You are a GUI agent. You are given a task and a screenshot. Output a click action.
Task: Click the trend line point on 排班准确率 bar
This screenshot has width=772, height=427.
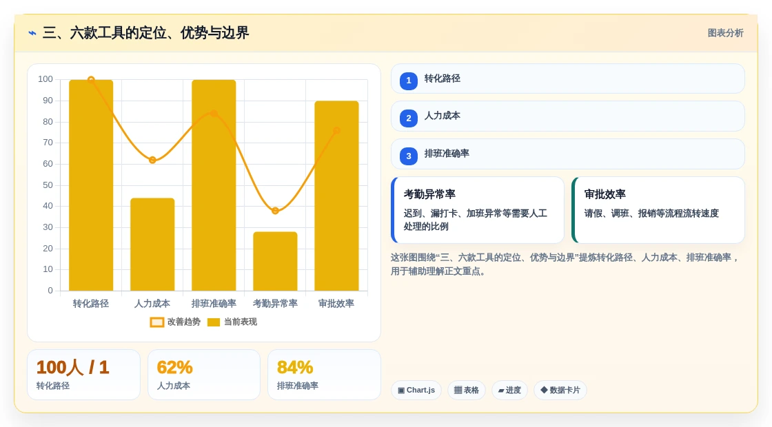click(214, 113)
